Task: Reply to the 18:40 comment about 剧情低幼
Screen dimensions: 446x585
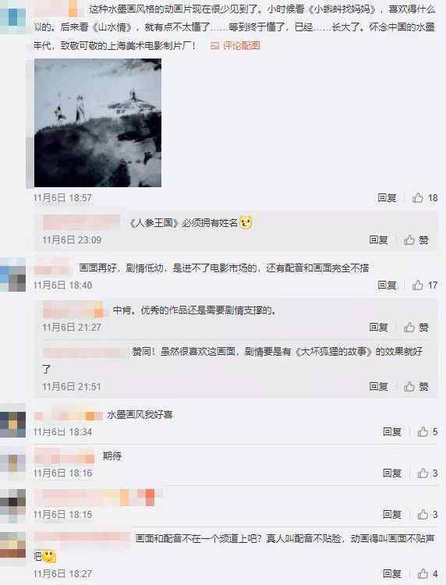Action: [387, 285]
